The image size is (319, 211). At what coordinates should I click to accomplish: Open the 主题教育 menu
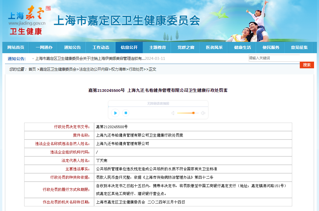(158, 47)
